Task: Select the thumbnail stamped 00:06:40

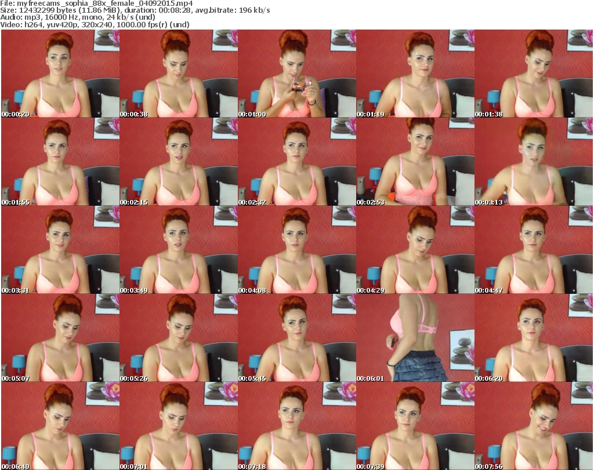Action: [x=60, y=426]
